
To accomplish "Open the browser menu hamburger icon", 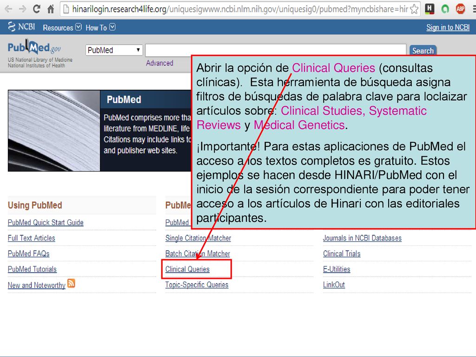I will [x=474, y=9].
